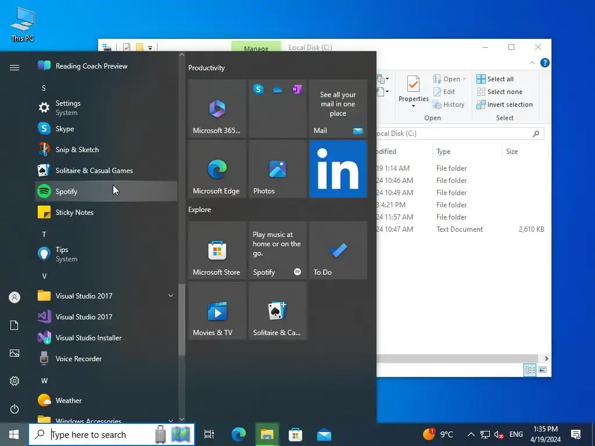Launch Spotify from the app list
This screenshot has width=595, height=446.
[106, 191]
